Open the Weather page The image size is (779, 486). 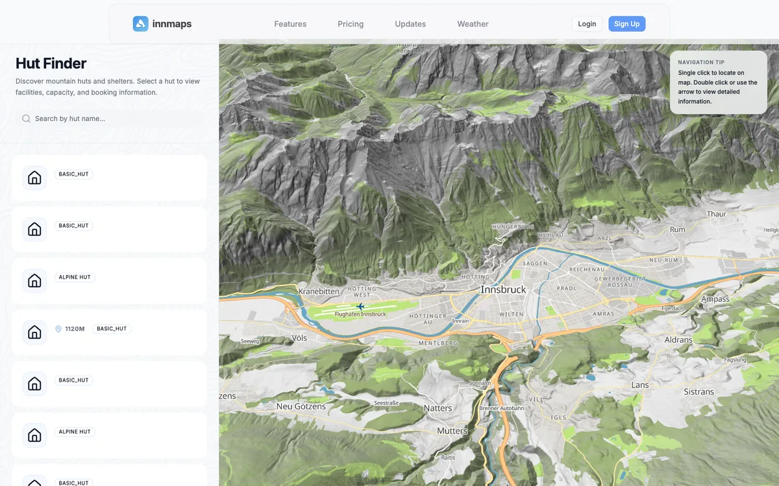(x=473, y=24)
